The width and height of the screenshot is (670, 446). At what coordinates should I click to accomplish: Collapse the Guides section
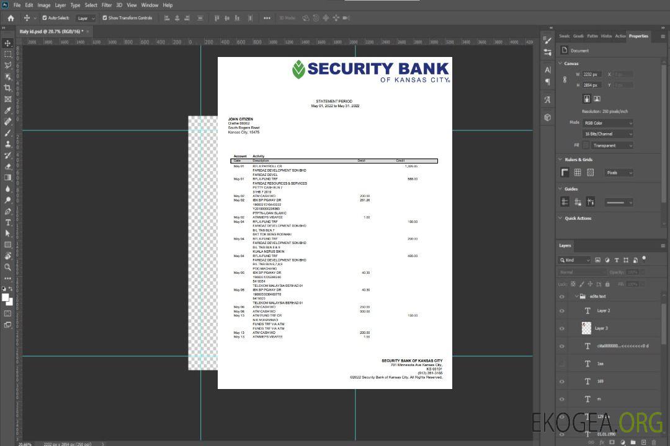[561, 189]
